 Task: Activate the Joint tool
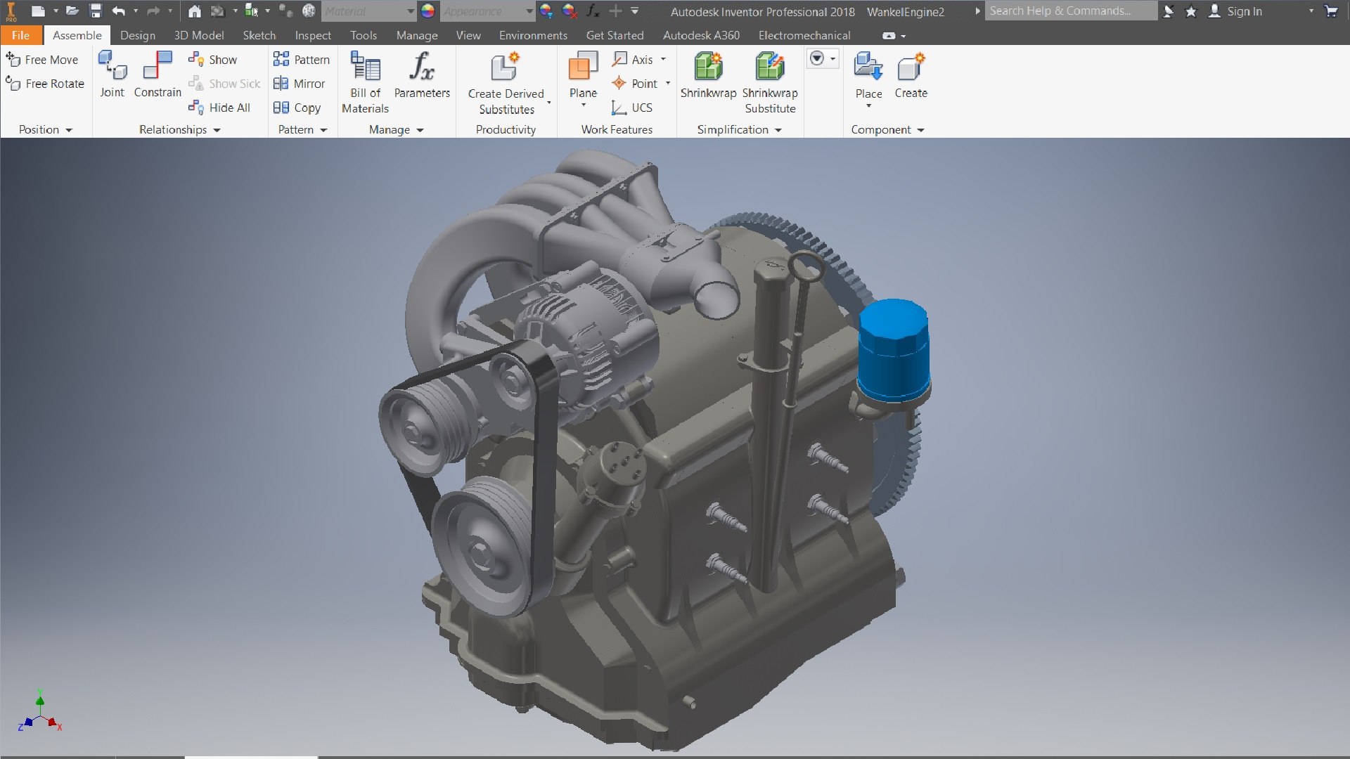pos(112,74)
